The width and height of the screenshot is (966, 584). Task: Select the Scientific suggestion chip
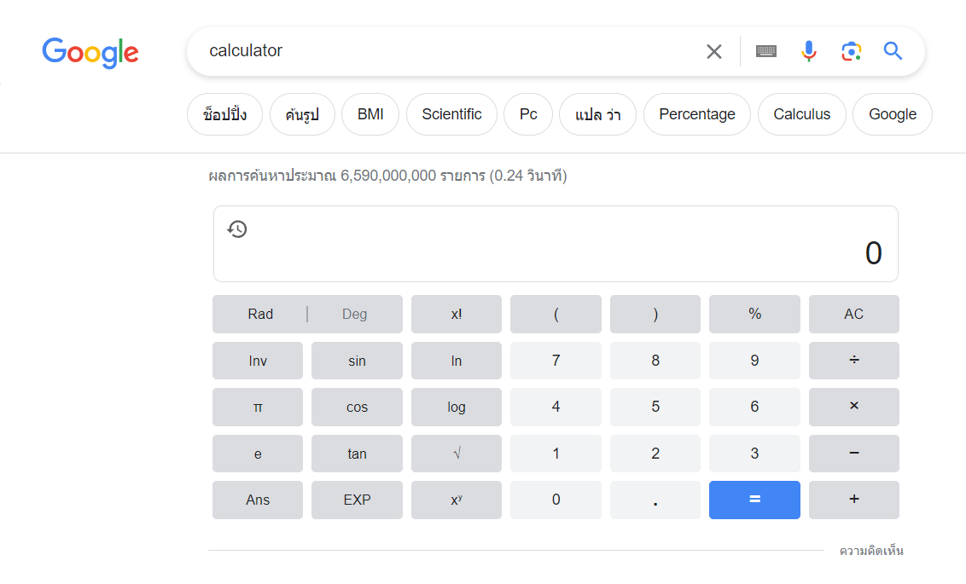click(451, 114)
